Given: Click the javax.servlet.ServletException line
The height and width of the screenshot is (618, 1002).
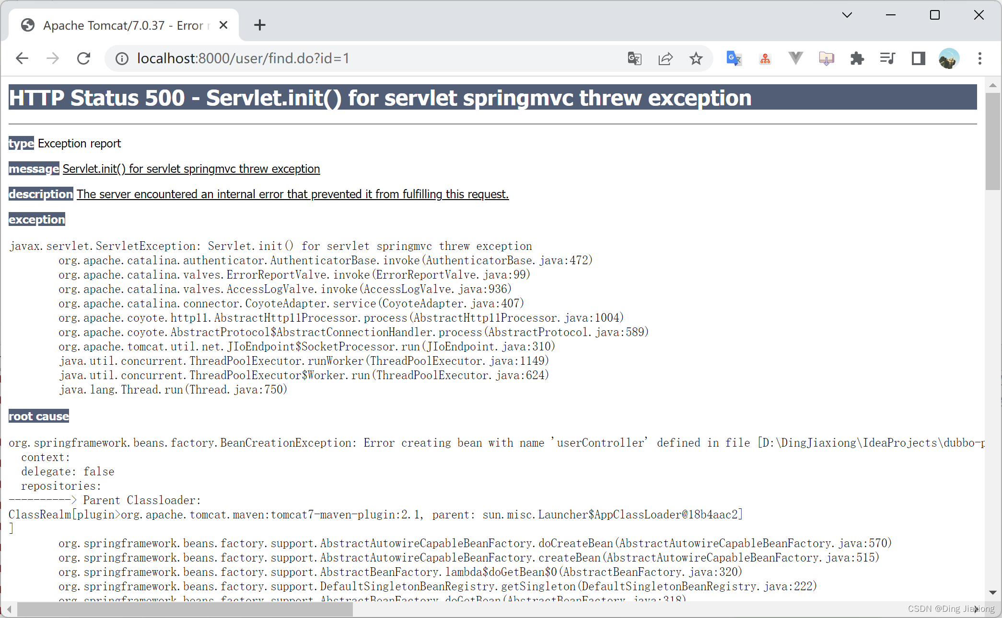Looking at the screenshot, I should pos(271,246).
